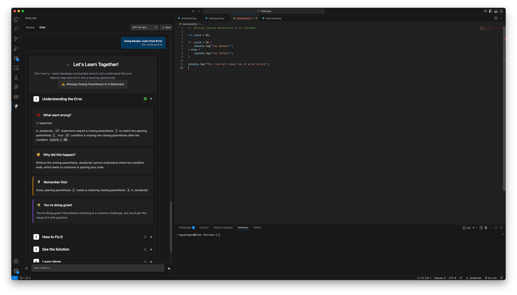Open Source Control view

pyautogui.click(x=16, y=39)
